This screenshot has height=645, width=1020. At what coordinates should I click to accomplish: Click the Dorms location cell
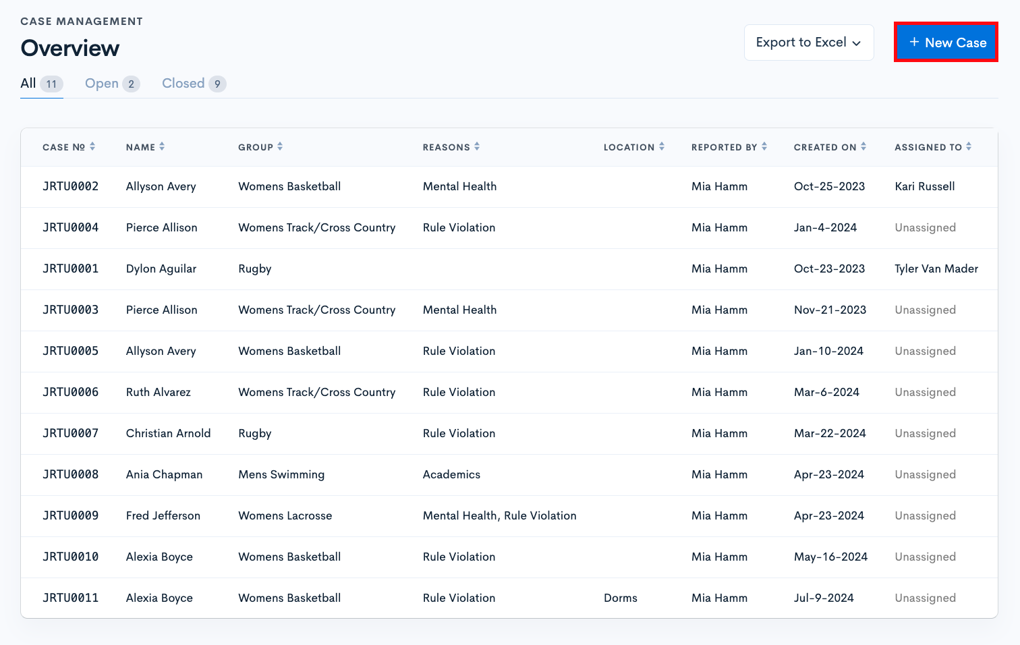[621, 598]
